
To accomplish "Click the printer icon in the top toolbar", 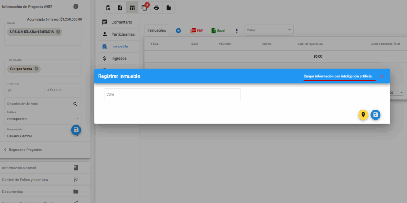I will pyautogui.click(x=156, y=8).
